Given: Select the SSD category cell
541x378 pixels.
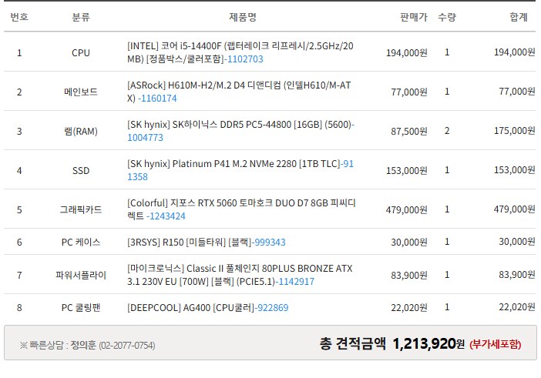Looking at the screenshot, I should (x=81, y=171).
